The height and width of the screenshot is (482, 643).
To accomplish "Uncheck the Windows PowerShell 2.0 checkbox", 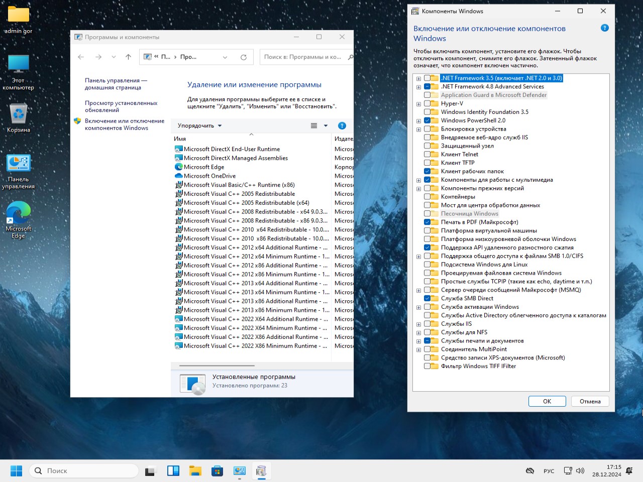I will [x=427, y=120].
